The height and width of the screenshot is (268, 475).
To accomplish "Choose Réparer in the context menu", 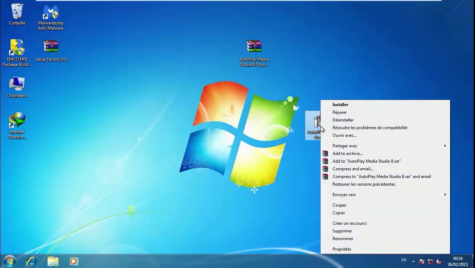I will [385, 112].
